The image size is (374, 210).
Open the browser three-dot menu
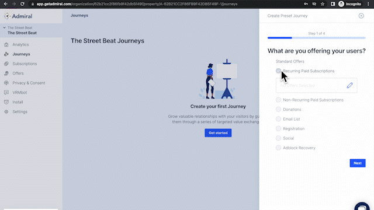(x=368, y=4)
